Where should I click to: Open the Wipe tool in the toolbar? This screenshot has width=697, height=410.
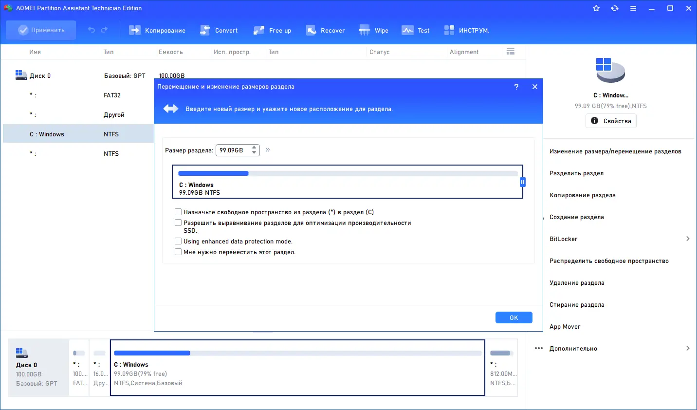[374, 30]
